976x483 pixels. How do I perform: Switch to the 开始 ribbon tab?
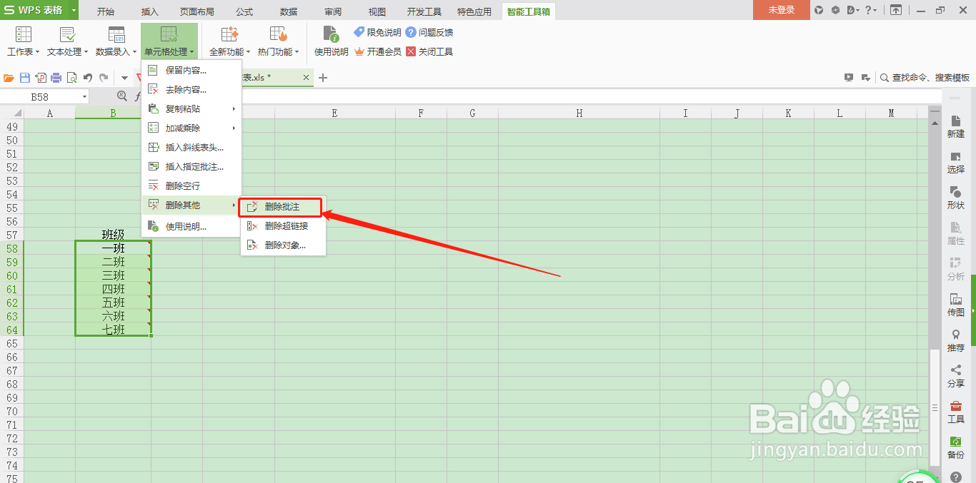pyautogui.click(x=105, y=11)
